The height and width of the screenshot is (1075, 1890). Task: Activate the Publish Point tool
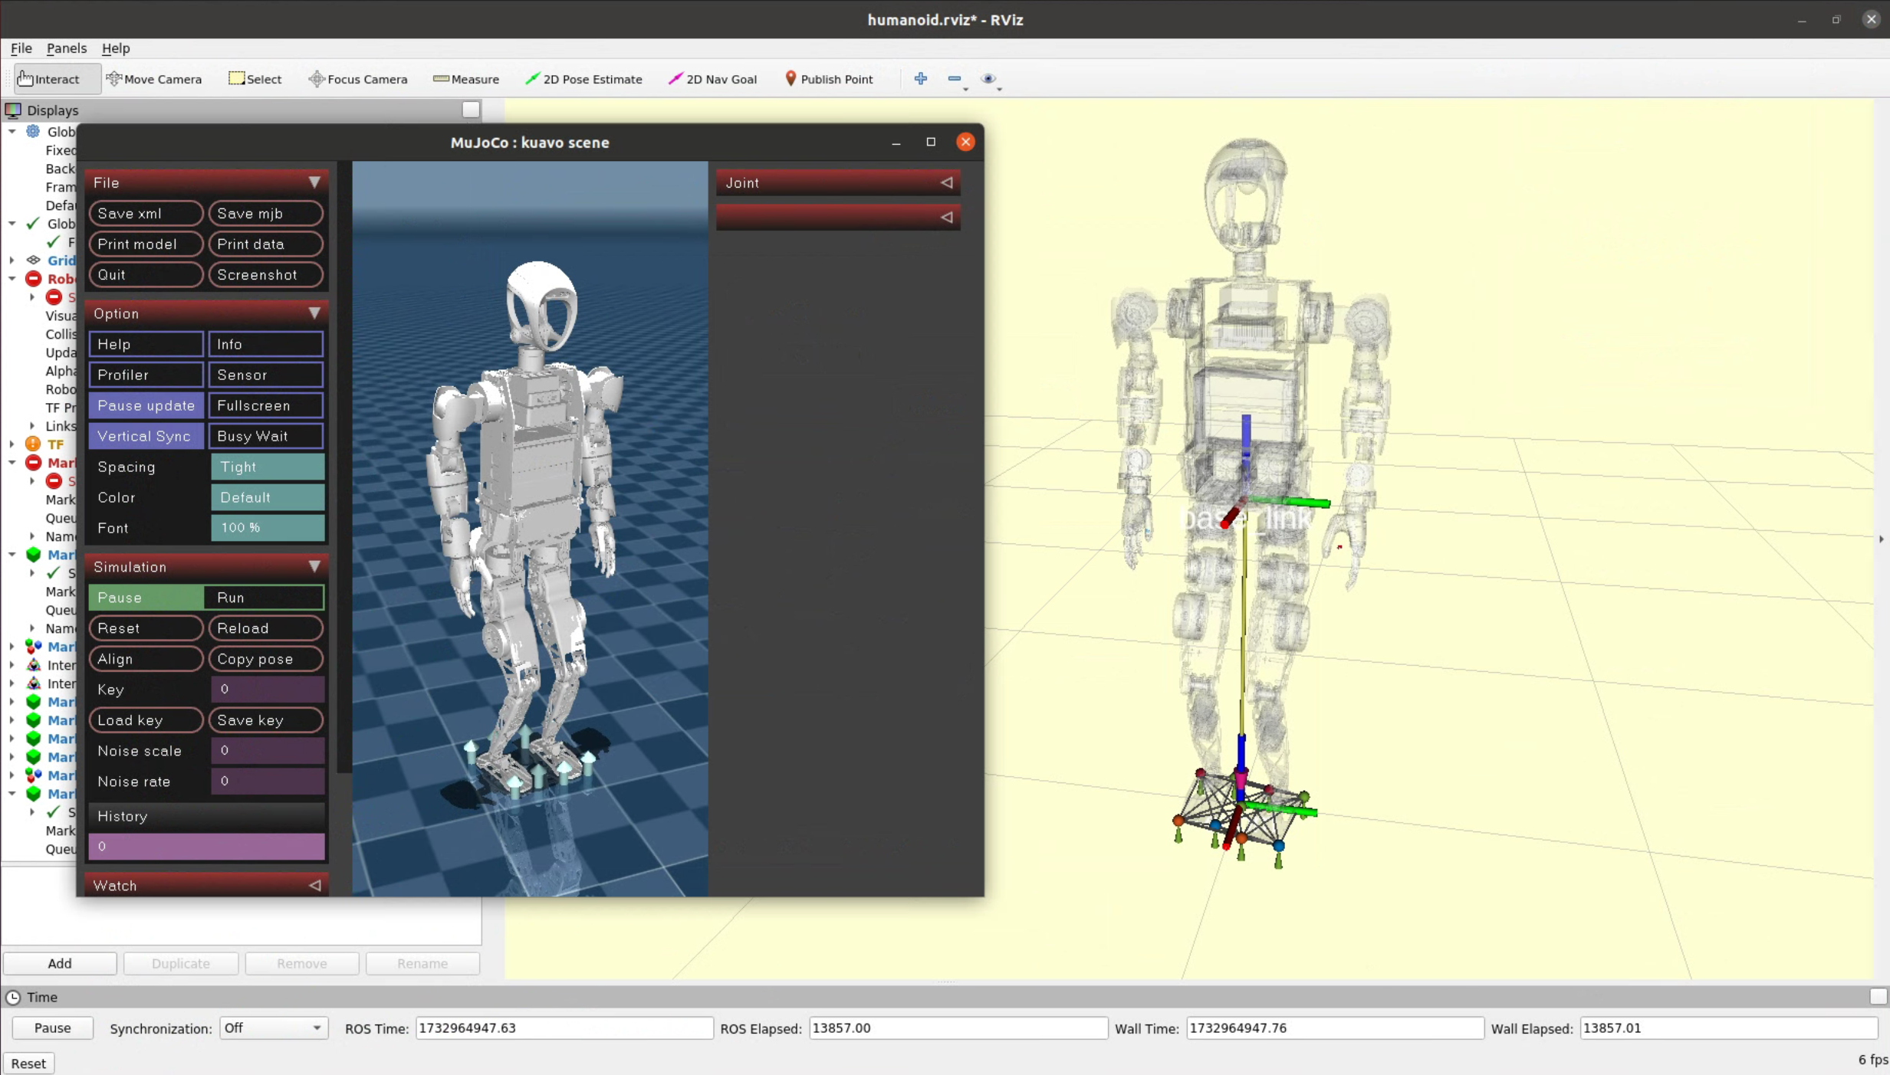pyautogui.click(x=829, y=79)
